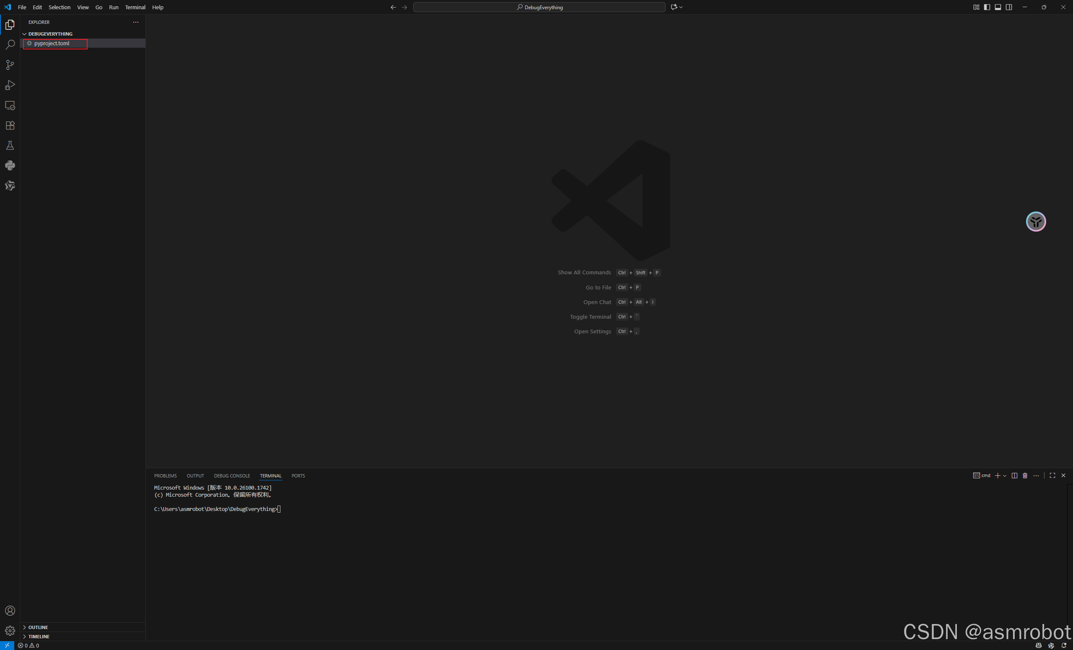Viewport: 1073px width, 650px height.
Task: Open the Run and Debug view
Action: (x=10, y=85)
